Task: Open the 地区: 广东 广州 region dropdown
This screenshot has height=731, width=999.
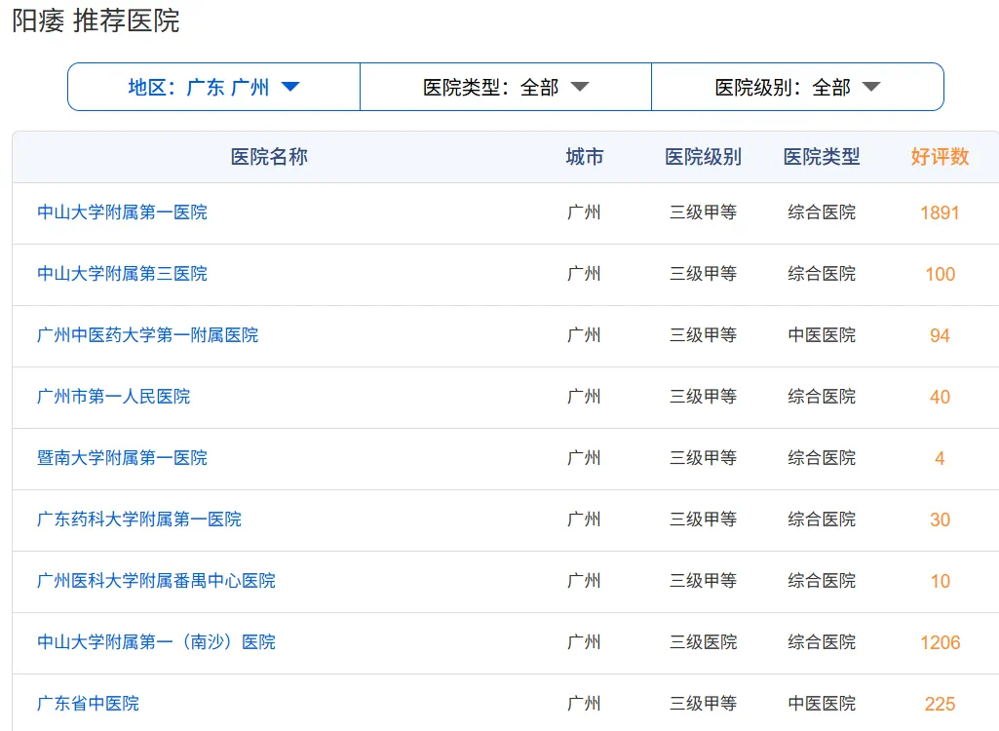Action: 214,87
